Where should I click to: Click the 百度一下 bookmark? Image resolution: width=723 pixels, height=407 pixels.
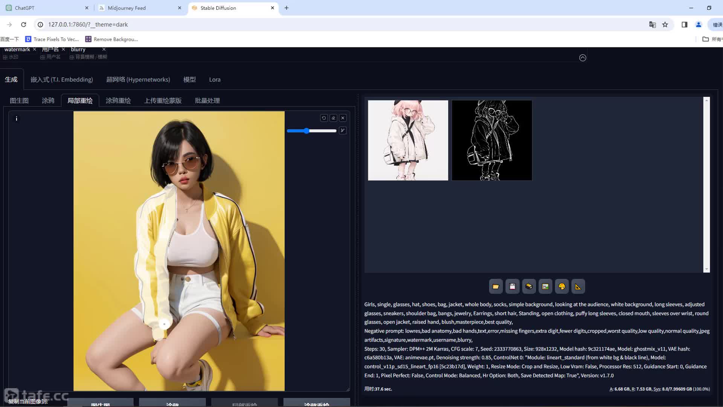click(9, 39)
